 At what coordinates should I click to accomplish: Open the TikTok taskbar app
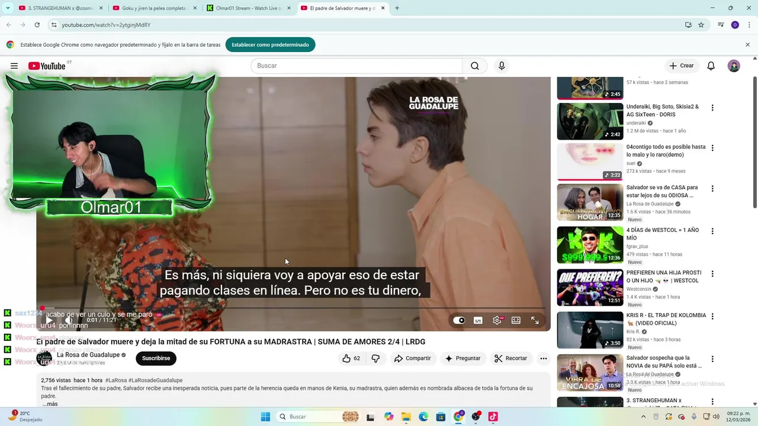pos(493,417)
